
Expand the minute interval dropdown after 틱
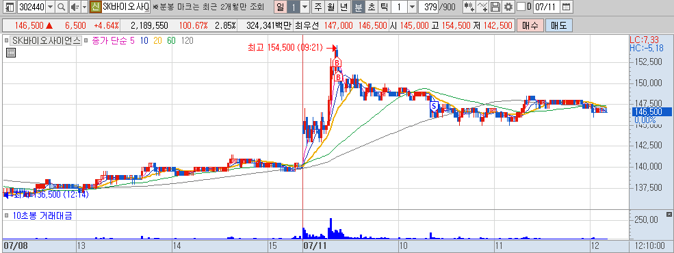[411, 7]
